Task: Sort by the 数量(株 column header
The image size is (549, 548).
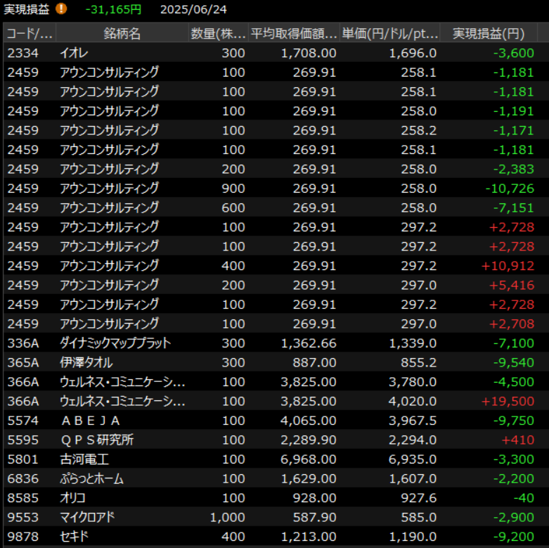Action: [x=219, y=34]
